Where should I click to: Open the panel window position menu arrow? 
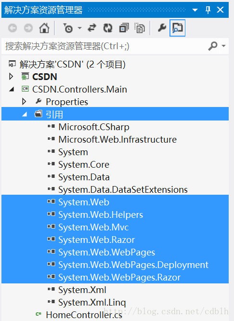click(195, 10)
